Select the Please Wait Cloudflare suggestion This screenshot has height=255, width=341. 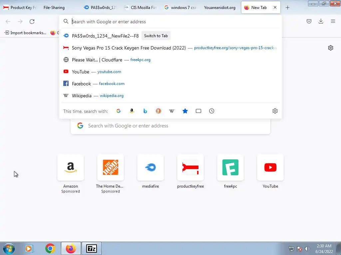click(x=170, y=60)
